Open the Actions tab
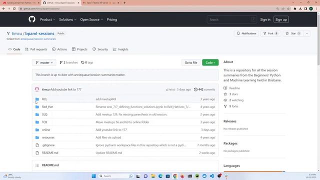 click(x=59, y=49)
